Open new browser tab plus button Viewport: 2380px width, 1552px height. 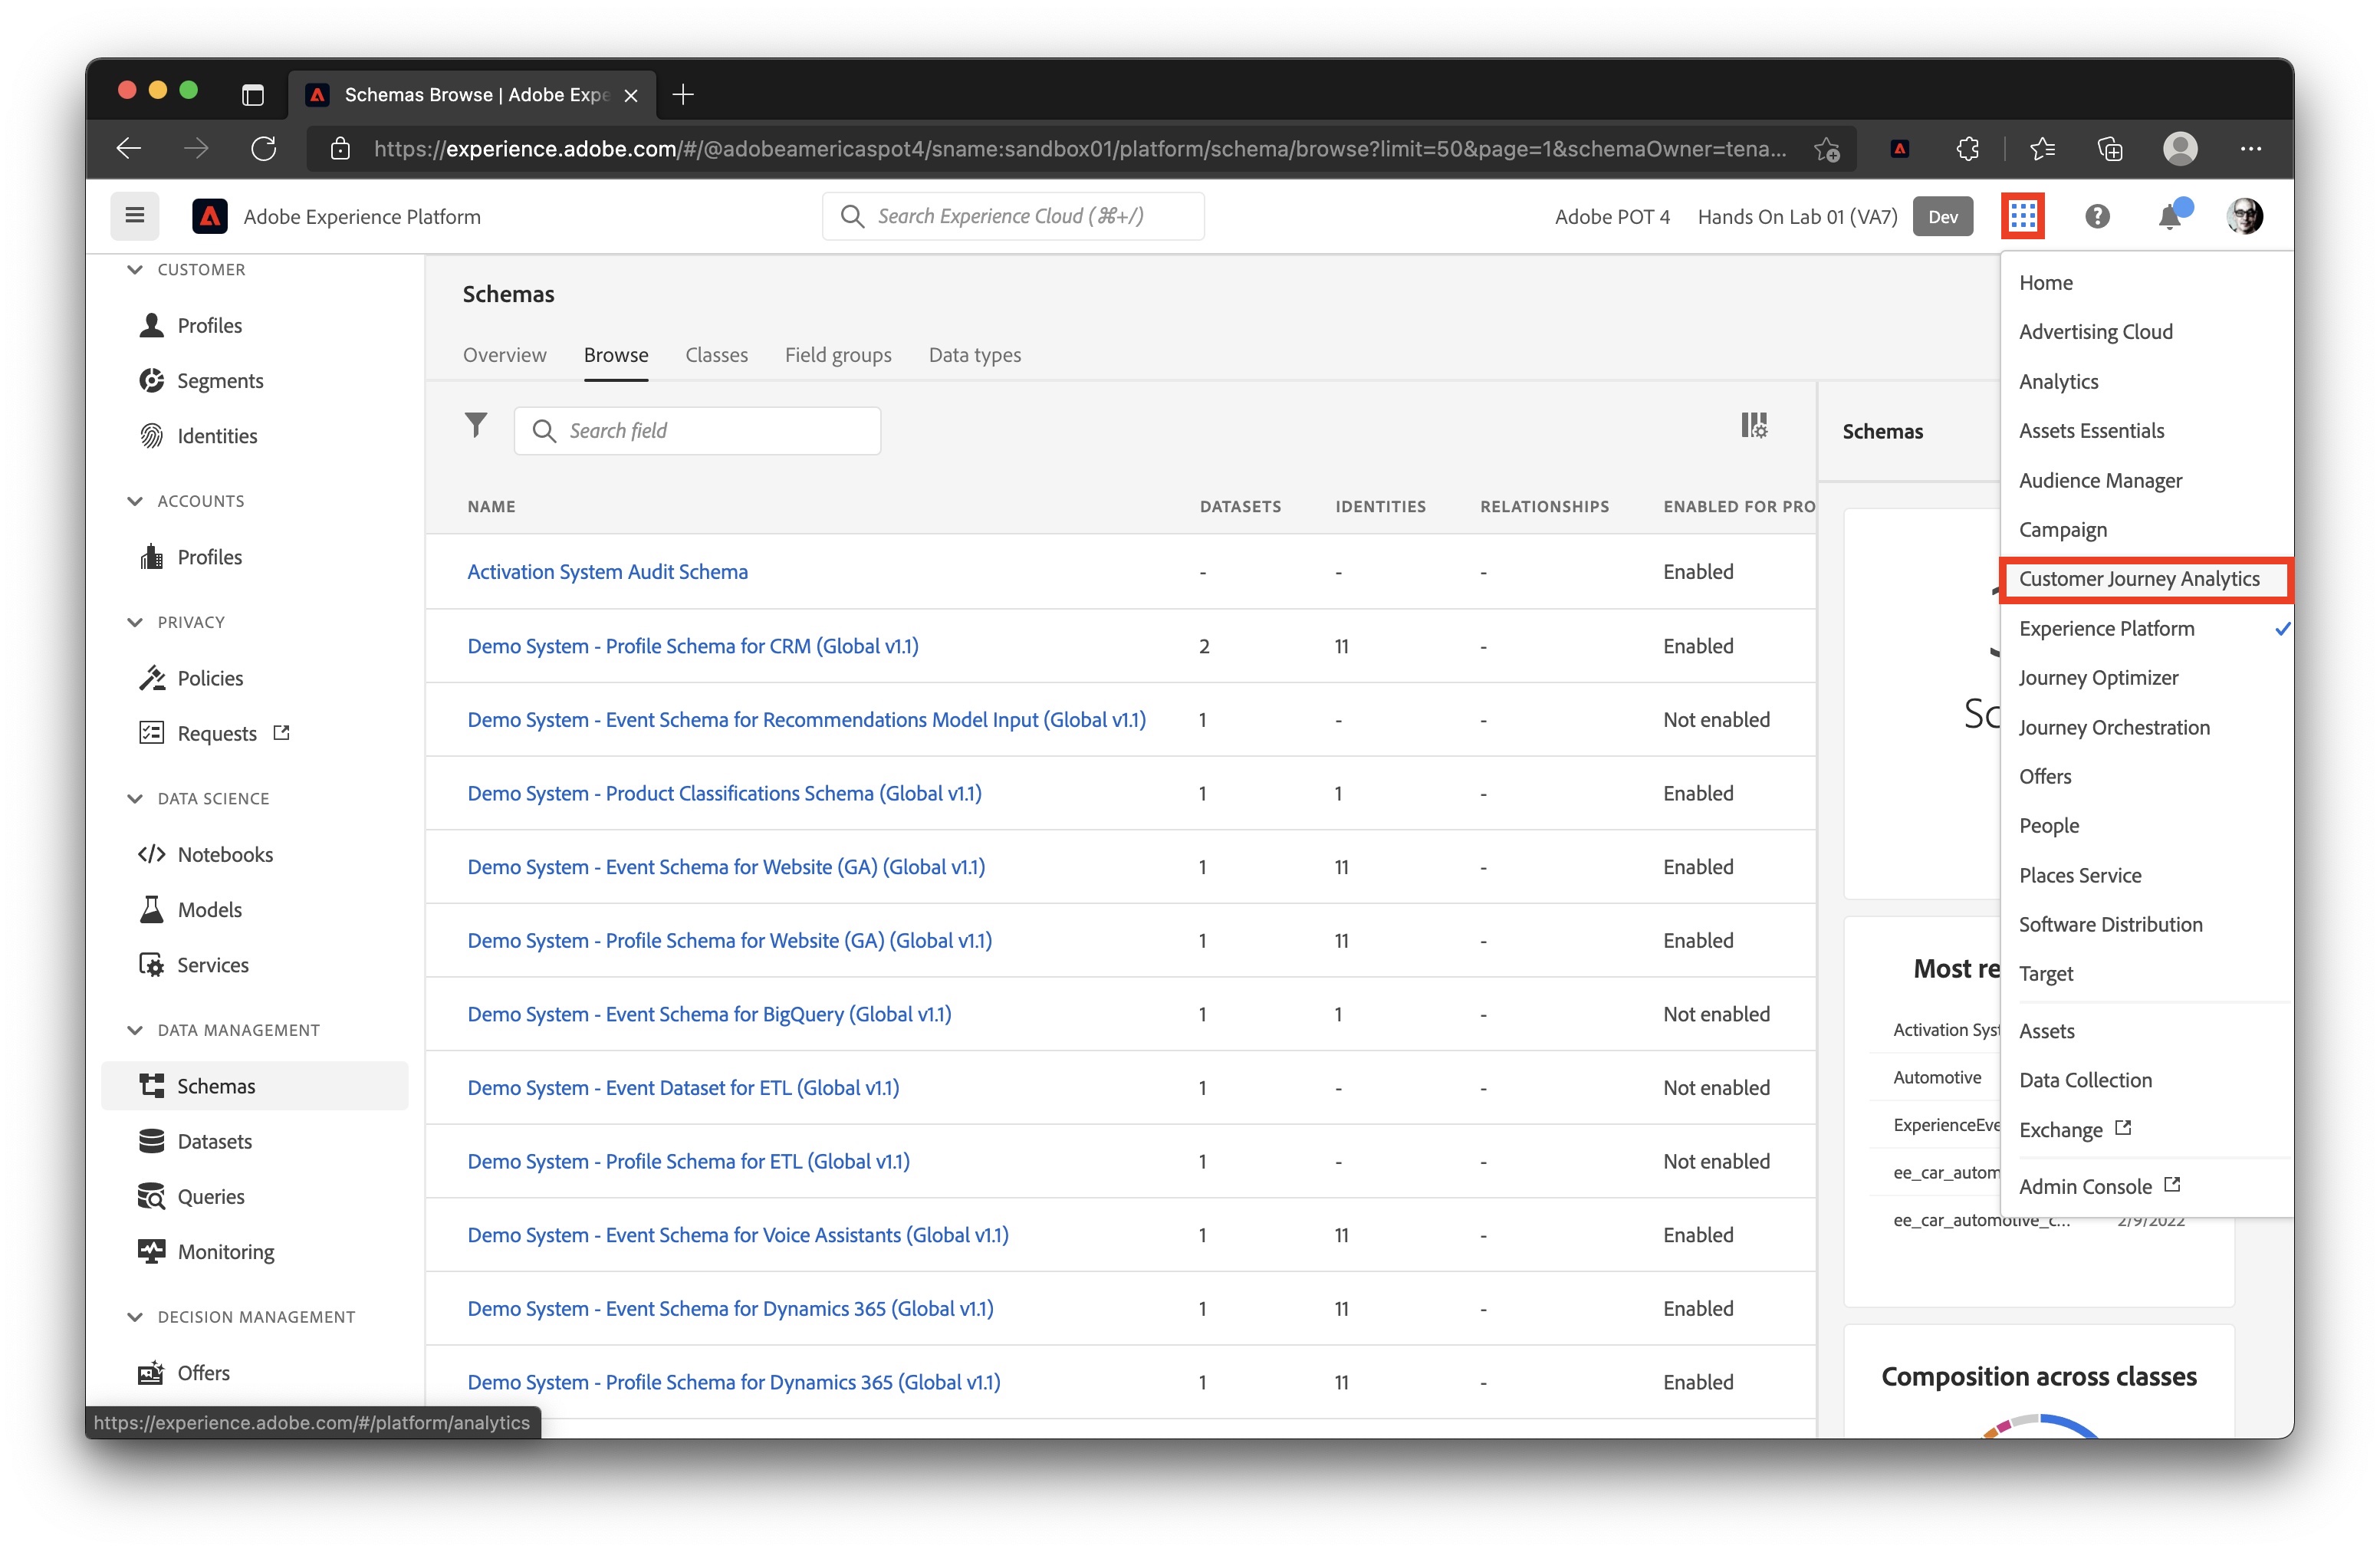(x=683, y=95)
